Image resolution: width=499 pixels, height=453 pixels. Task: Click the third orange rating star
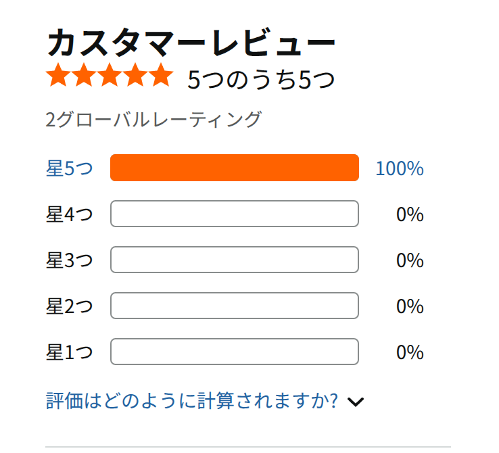(110, 75)
